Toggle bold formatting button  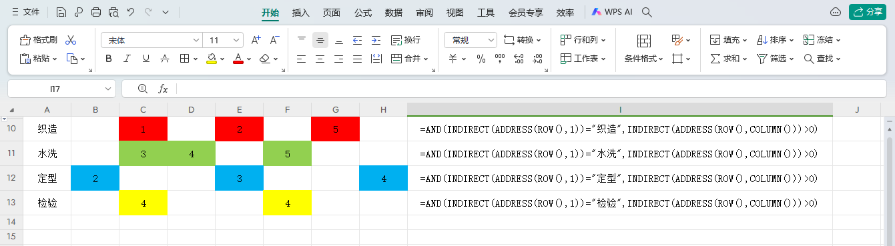pyautogui.click(x=109, y=59)
